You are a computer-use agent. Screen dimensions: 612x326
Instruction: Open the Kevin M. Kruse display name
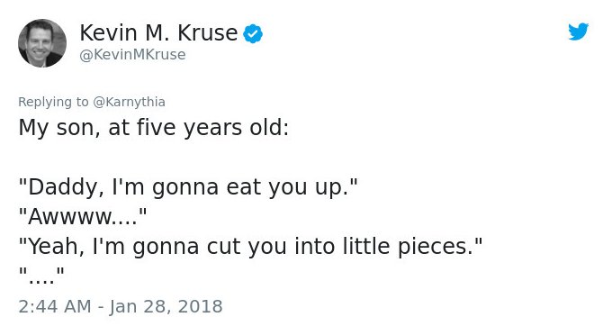(x=158, y=32)
